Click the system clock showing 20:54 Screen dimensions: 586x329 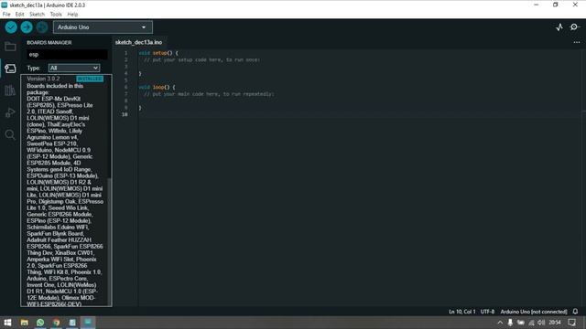pyautogui.click(x=555, y=323)
